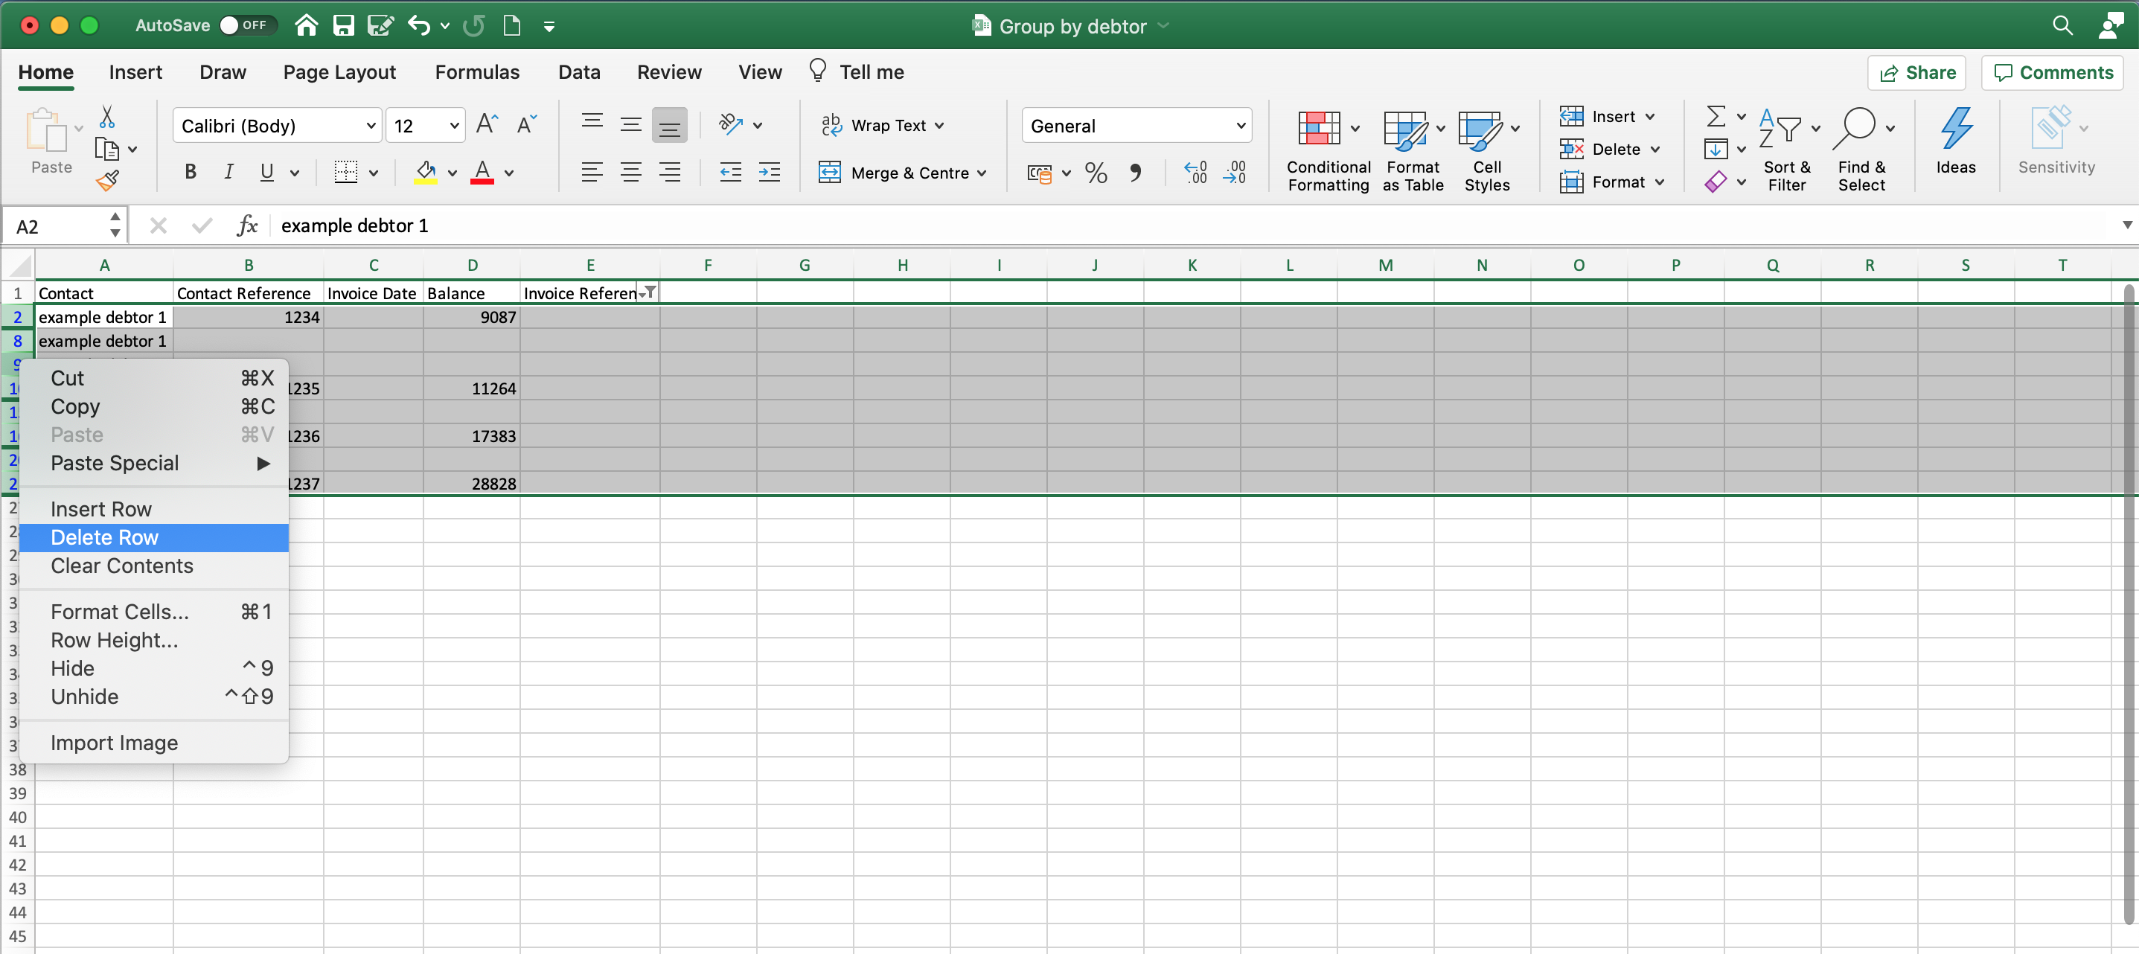2139x954 pixels.
Task: Toggle Underline formatting
Action: pos(266,173)
